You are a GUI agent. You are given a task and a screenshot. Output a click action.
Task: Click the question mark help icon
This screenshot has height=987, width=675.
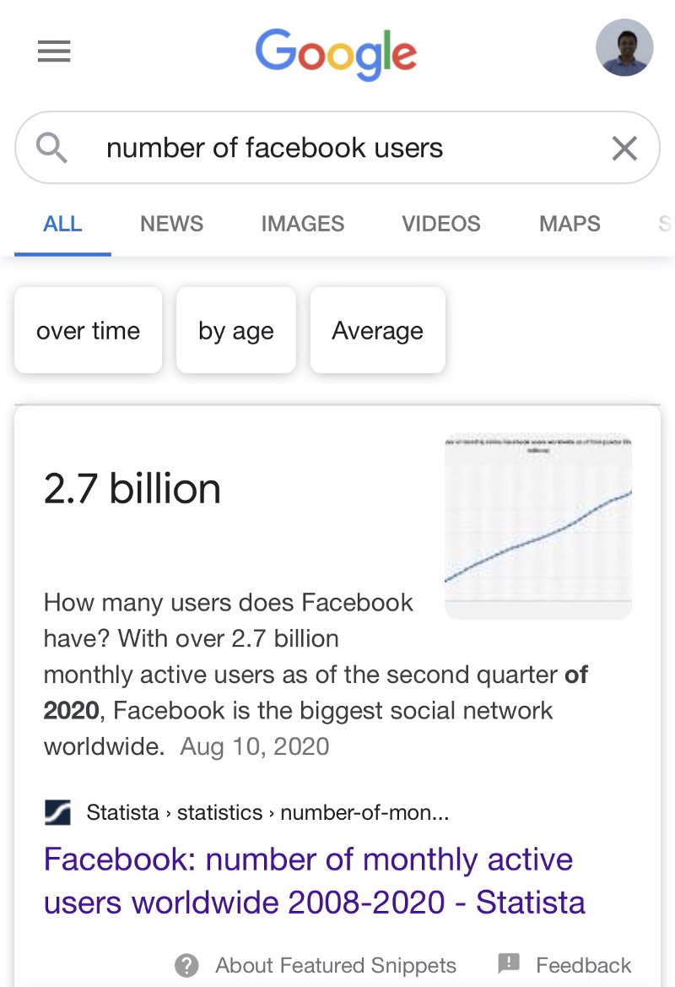186,965
